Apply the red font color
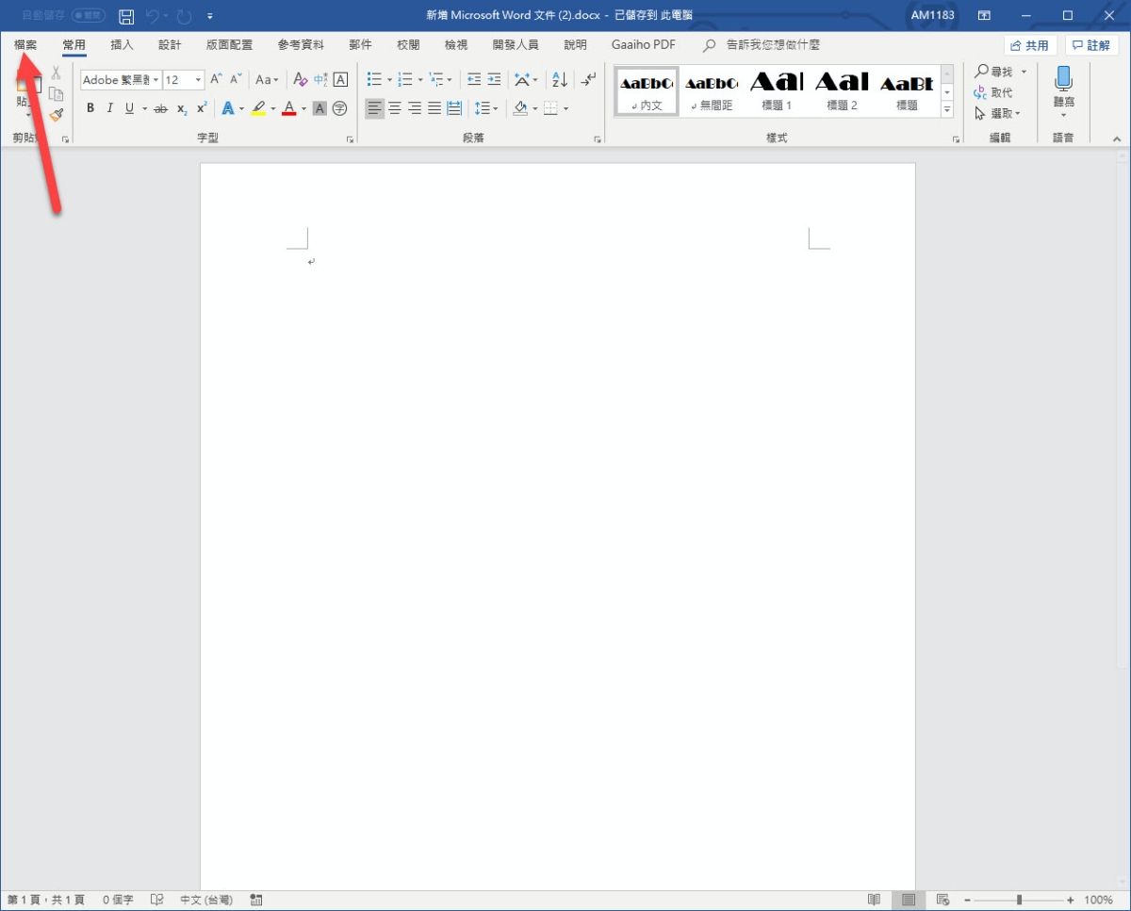Screen dimensions: 1131x911 coord(289,108)
